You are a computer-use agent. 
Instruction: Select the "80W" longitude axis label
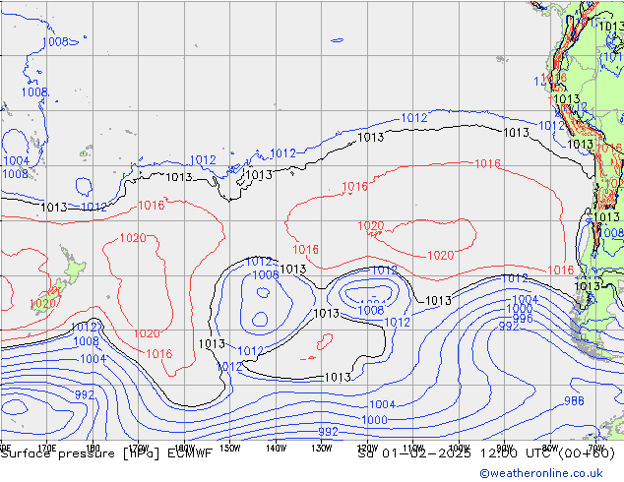550,447
